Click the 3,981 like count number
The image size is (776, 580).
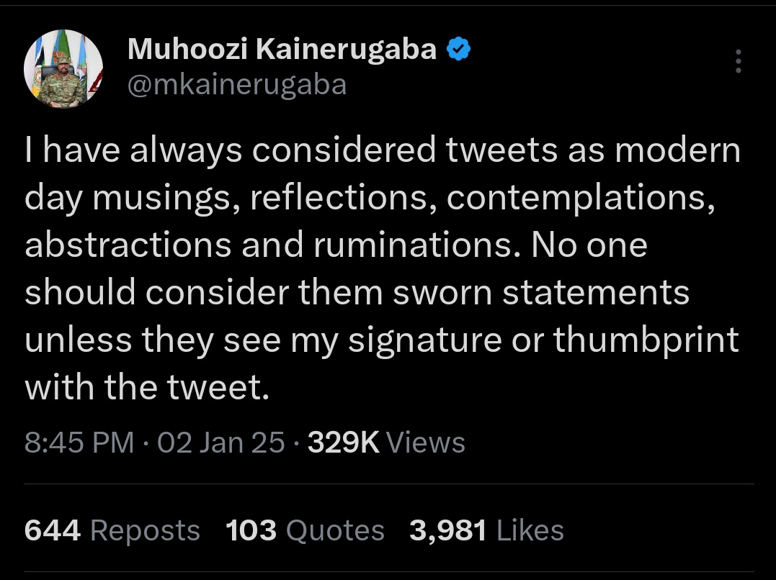(449, 530)
